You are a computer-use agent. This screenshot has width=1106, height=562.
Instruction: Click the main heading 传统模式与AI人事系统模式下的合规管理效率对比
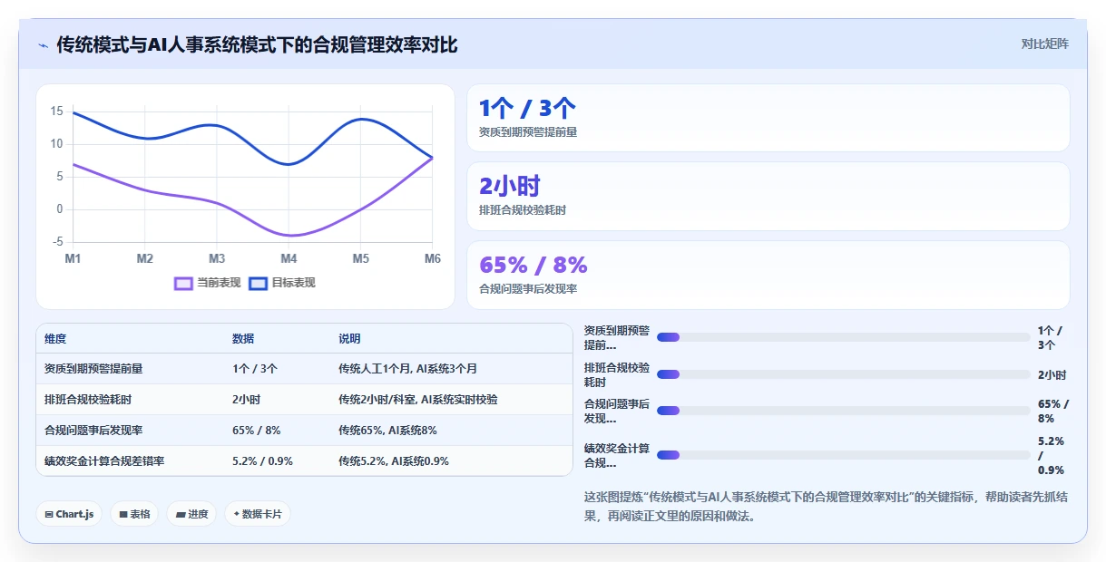(x=257, y=44)
